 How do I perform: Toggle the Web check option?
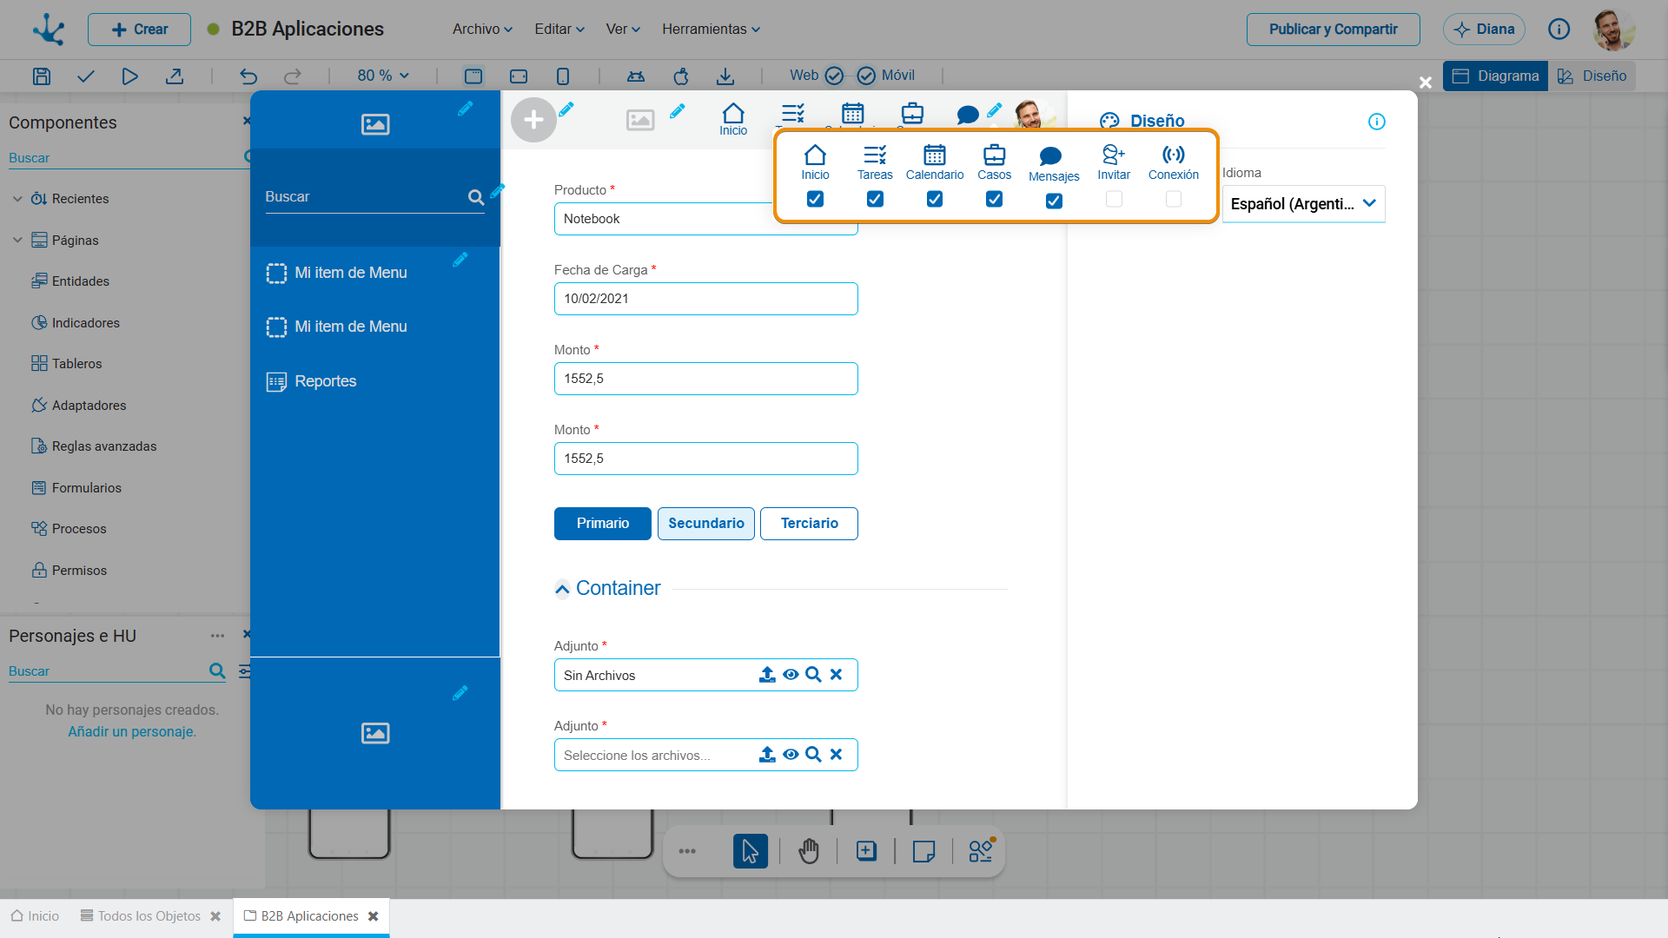(834, 76)
